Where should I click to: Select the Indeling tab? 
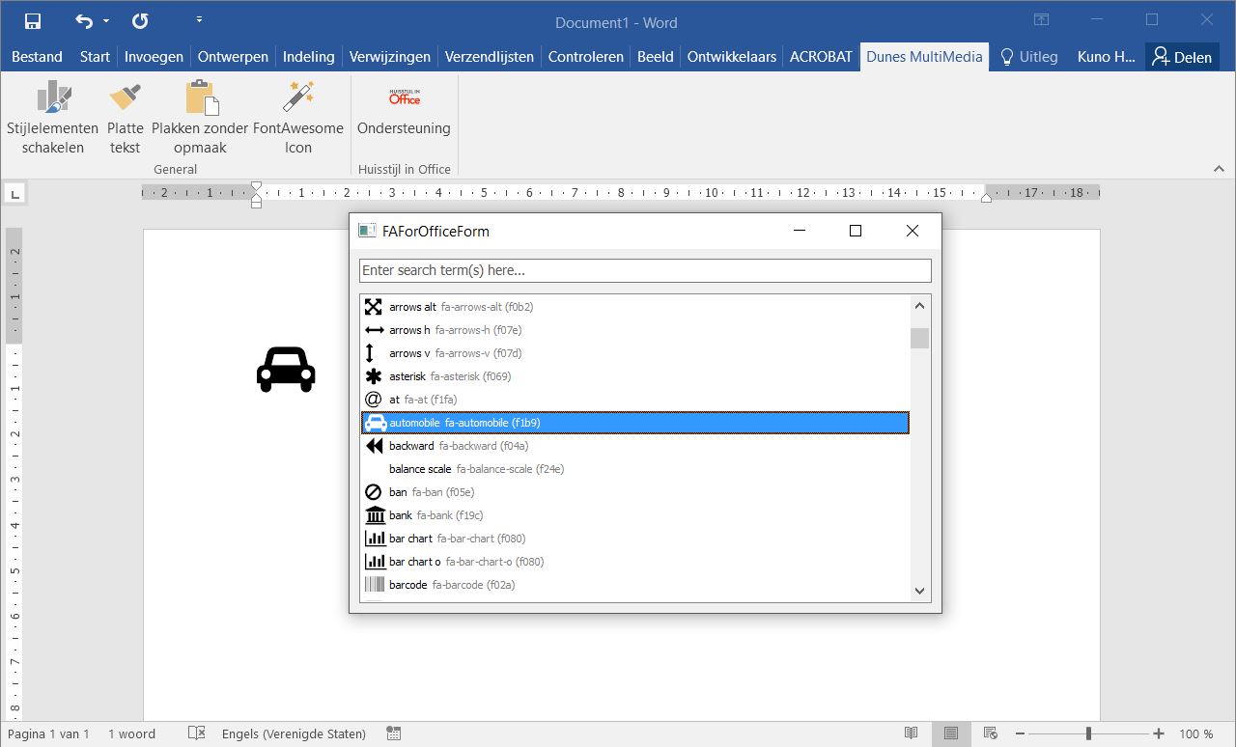[x=309, y=57]
